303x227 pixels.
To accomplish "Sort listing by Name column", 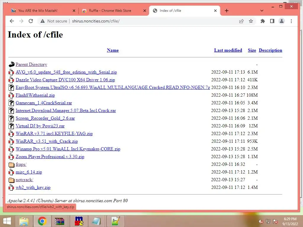I will click(113, 50).
